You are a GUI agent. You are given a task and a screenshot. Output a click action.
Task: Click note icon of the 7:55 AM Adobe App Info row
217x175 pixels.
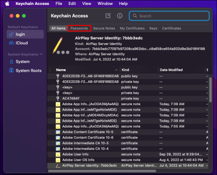click(58, 126)
